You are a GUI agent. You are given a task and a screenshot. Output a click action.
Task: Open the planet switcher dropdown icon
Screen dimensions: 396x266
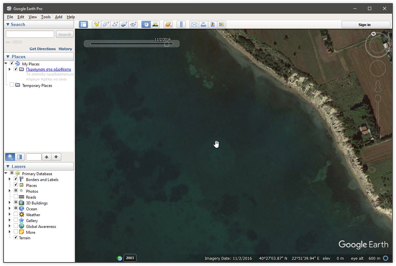click(x=168, y=24)
